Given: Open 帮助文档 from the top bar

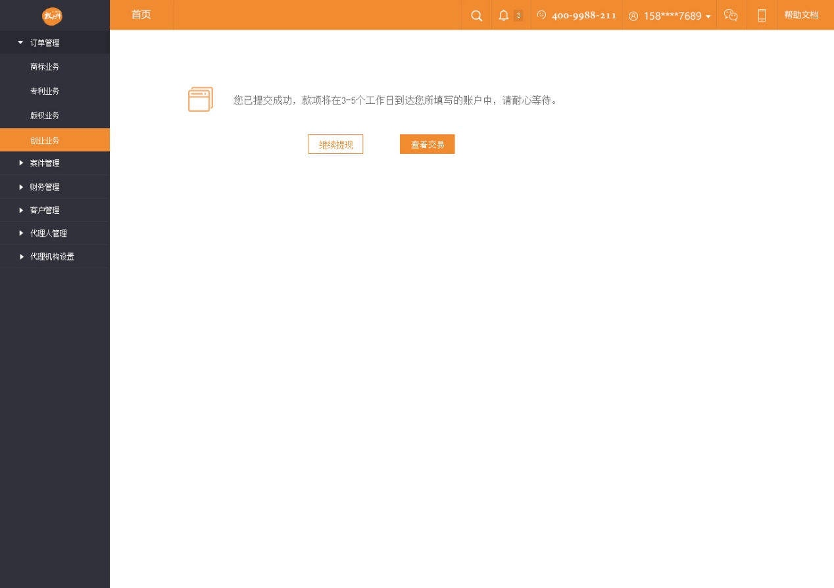Looking at the screenshot, I should tap(801, 14).
